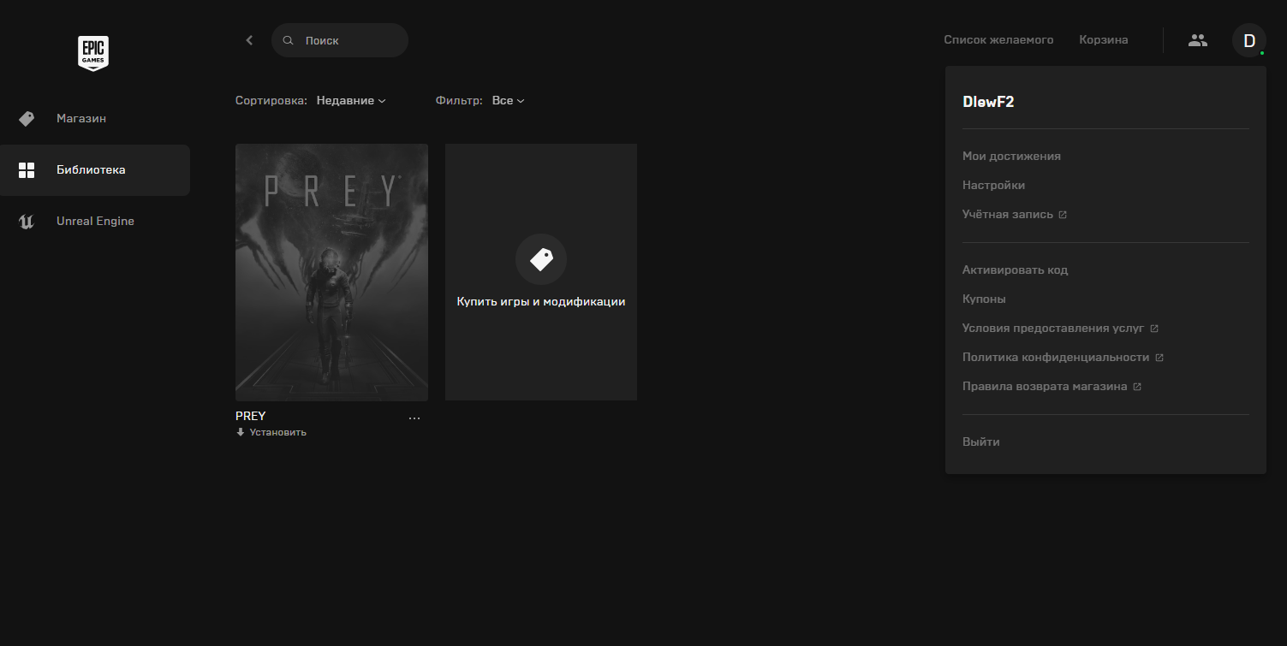This screenshot has height=646, width=1287.
Task: Open the PREY three-dots options menu
Action: pyautogui.click(x=414, y=418)
